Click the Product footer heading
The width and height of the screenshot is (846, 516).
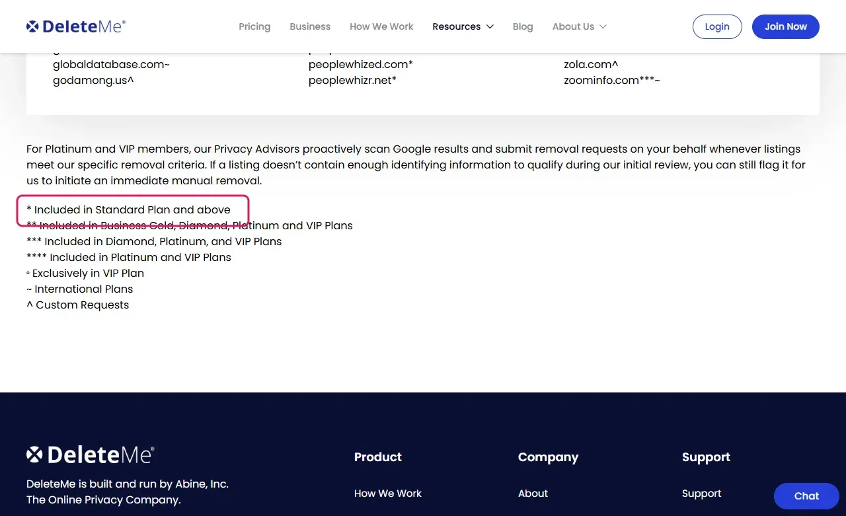(378, 457)
